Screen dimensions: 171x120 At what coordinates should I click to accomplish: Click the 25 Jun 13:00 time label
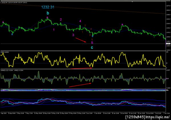tap(142, 113)
